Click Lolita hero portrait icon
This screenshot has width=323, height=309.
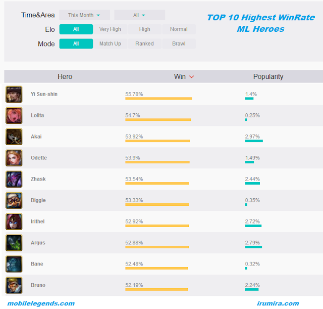pyautogui.click(x=14, y=115)
